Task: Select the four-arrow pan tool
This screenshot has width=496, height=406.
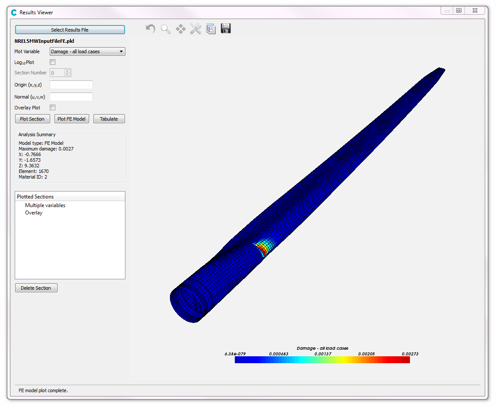Action: (180, 29)
